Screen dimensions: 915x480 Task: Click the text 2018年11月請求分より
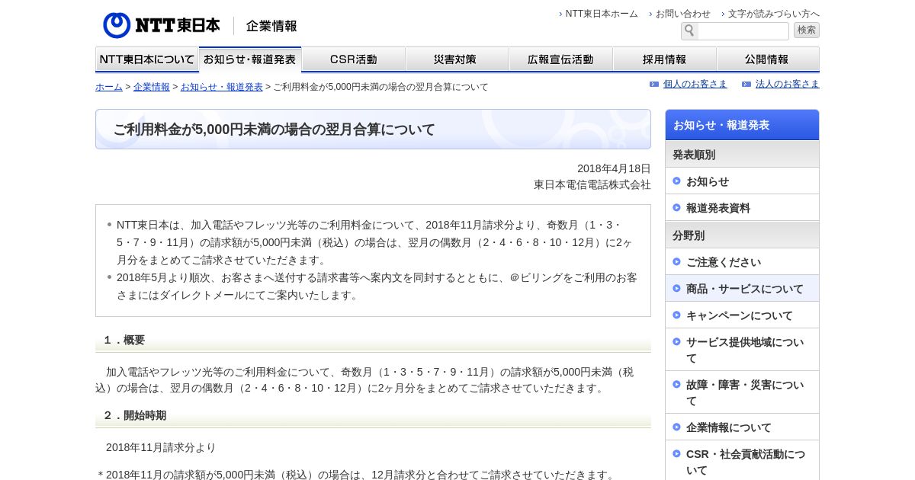pos(161,447)
